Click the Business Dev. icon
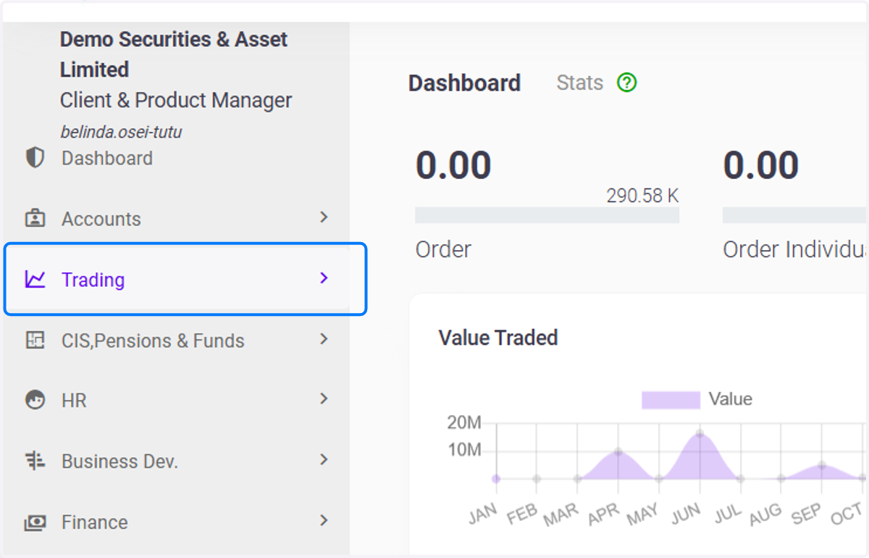 click(35, 461)
